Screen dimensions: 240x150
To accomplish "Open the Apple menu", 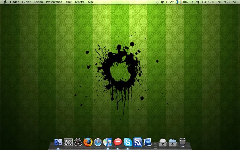I will pyautogui.click(x=5, y=2).
